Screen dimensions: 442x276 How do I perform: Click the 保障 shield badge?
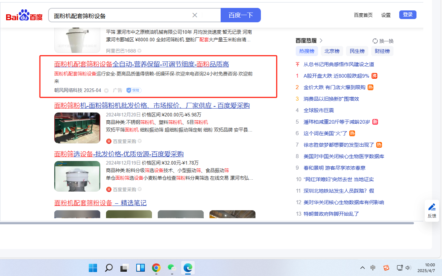[x=133, y=90]
